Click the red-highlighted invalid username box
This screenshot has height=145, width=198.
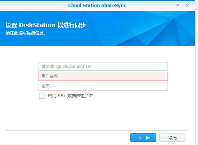[x=103, y=76]
